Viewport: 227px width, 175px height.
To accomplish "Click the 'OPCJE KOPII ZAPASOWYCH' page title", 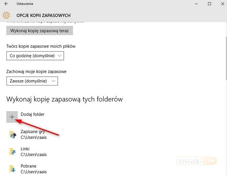I will 43,15.
